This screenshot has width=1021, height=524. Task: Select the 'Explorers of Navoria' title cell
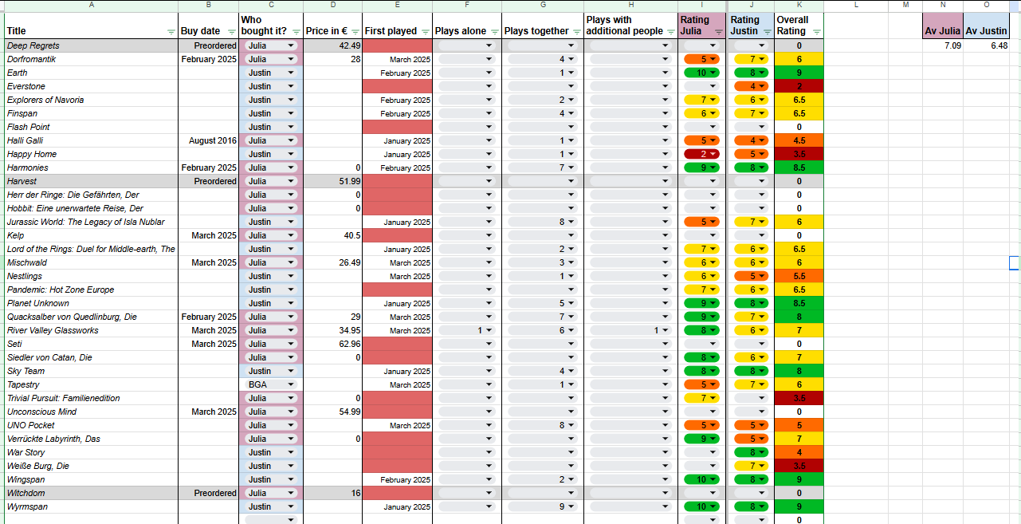pos(91,100)
